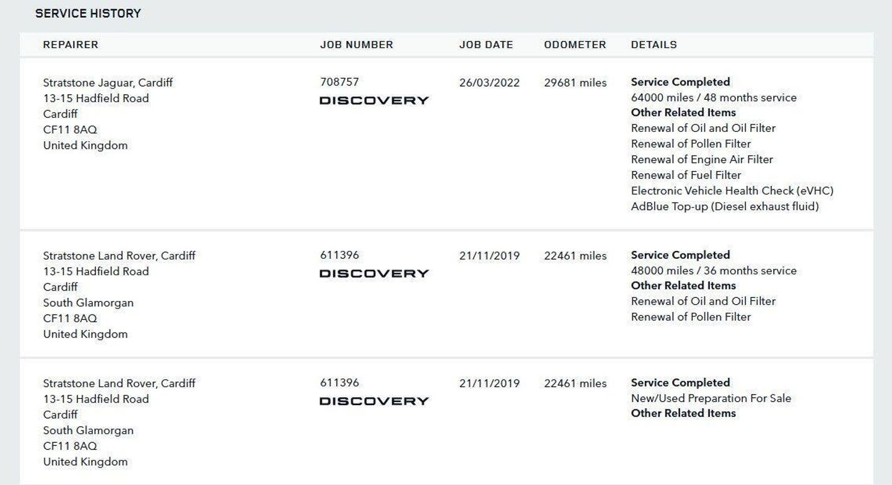Viewport: 892px width, 485px height.
Task: Click the Discovery logo under job 708757
Action: (374, 100)
